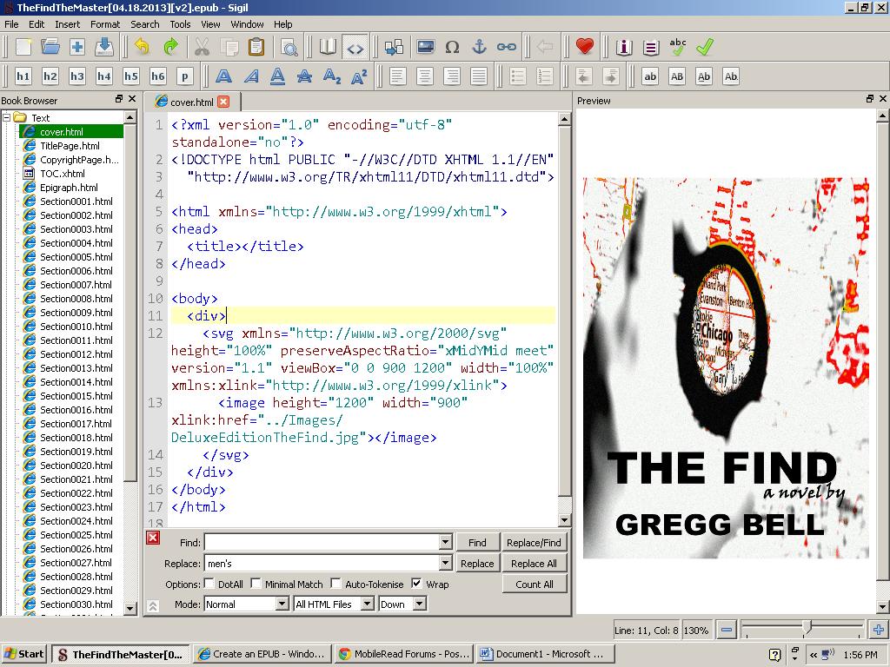
Task: Apply strikethrough formatting icon
Action: 305,76
